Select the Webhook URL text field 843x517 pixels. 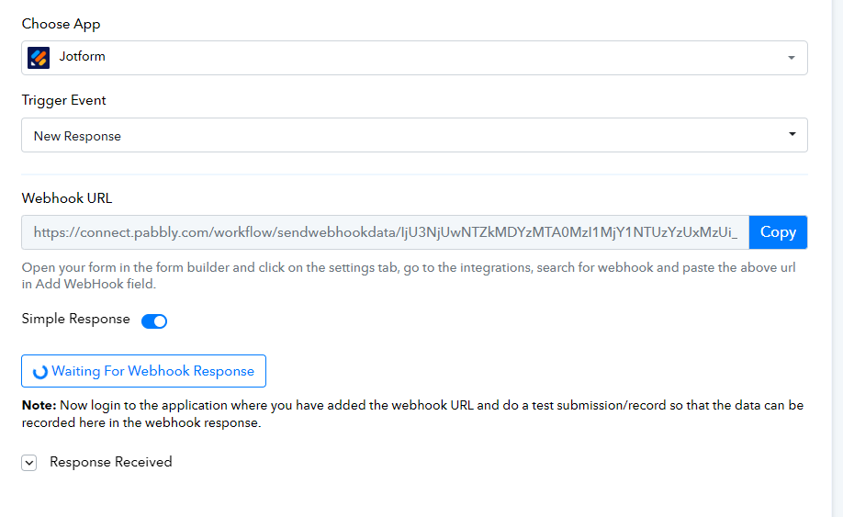[x=385, y=232]
